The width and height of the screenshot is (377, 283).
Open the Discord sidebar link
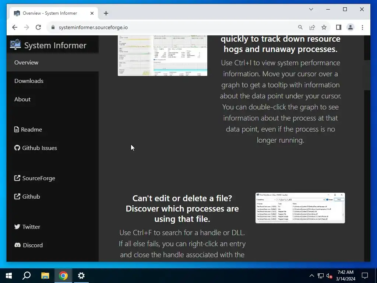click(33, 245)
